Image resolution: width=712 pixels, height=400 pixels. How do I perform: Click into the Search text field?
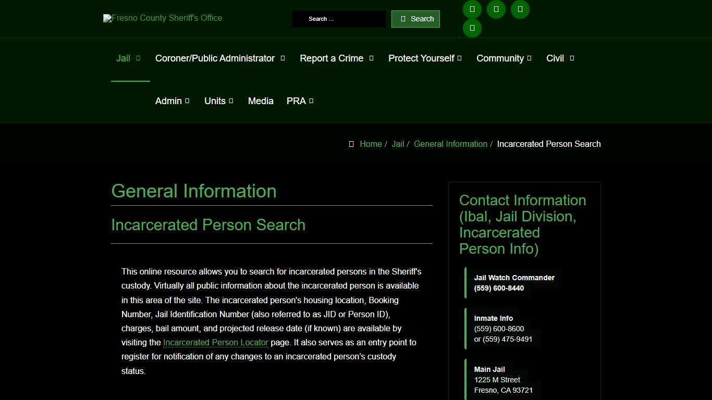click(x=339, y=19)
